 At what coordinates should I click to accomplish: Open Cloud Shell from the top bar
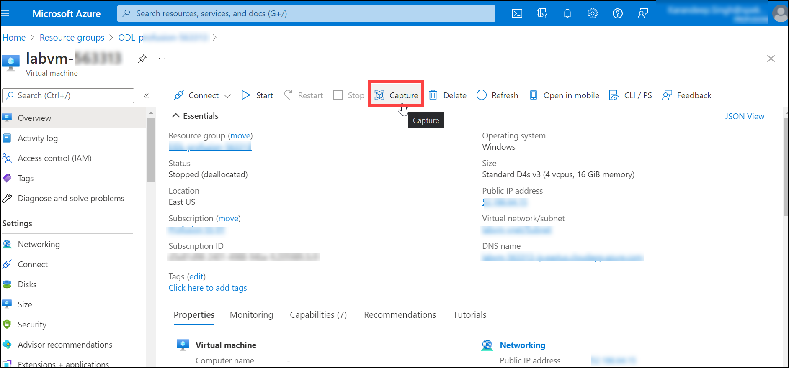tap(517, 13)
